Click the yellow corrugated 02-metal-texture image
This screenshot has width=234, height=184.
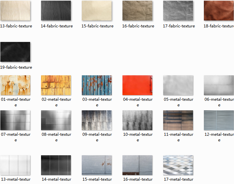pyautogui.click(x=56, y=85)
